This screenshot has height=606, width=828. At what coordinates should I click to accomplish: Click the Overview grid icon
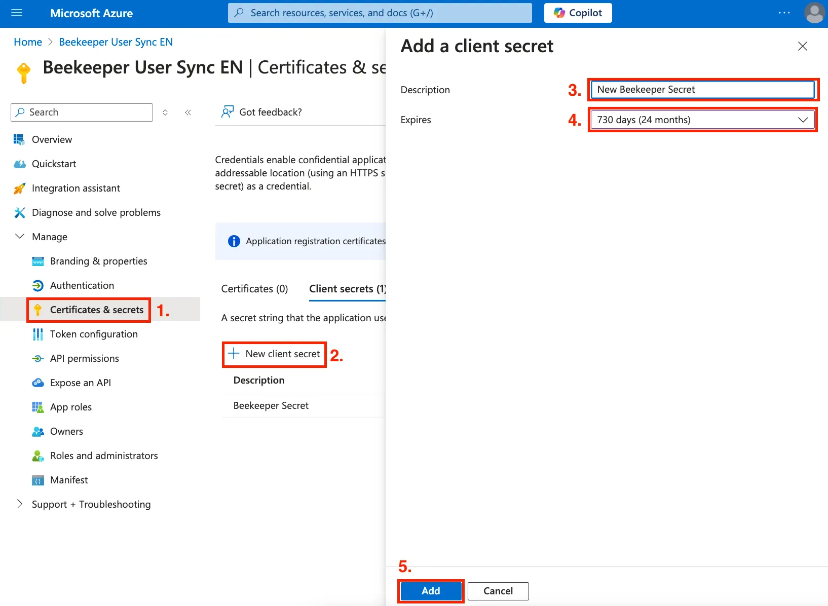19,140
